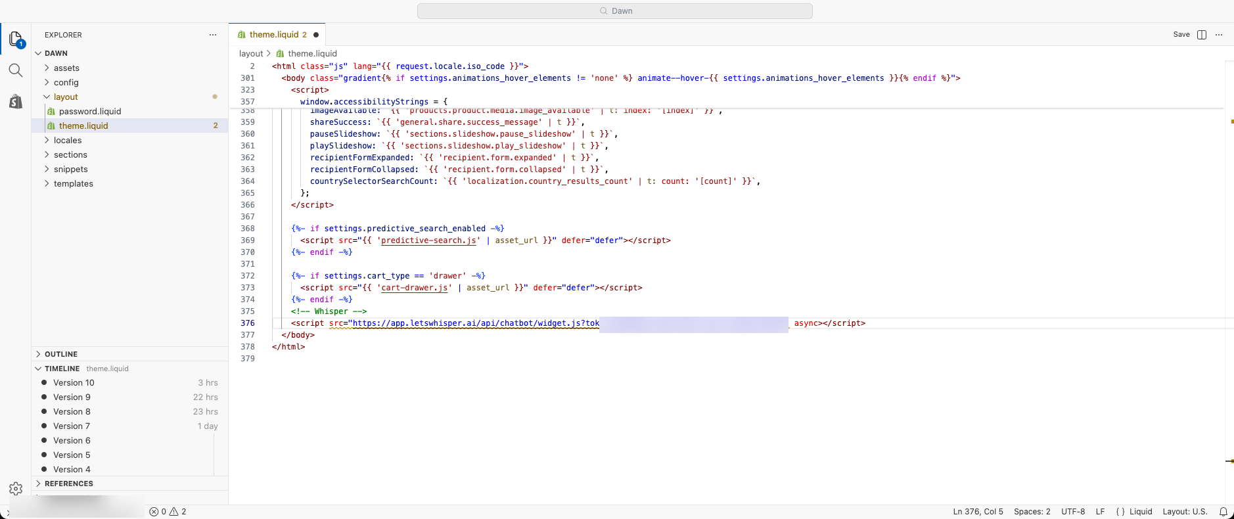Click LF line ending in status bar
This screenshot has width=1234, height=519.
point(1100,512)
